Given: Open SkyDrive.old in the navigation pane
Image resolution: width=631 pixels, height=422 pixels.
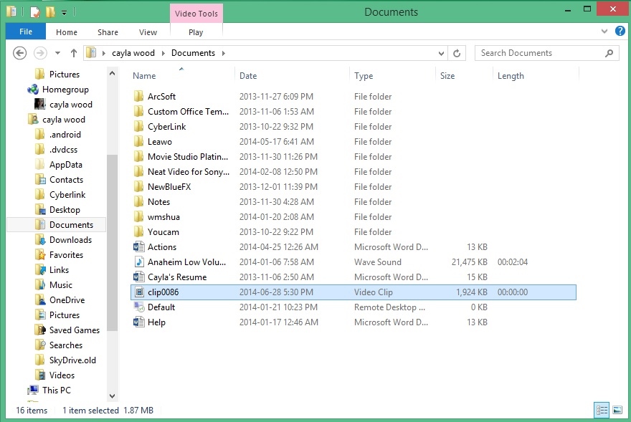Looking at the screenshot, I should click(72, 360).
